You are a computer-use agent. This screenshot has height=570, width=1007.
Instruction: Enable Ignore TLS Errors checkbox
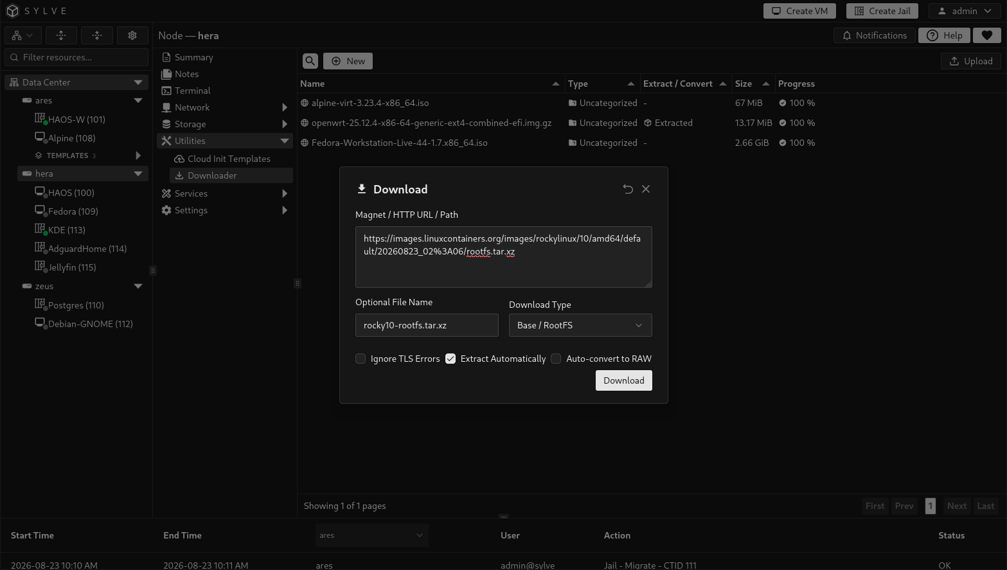[x=361, y=359]
